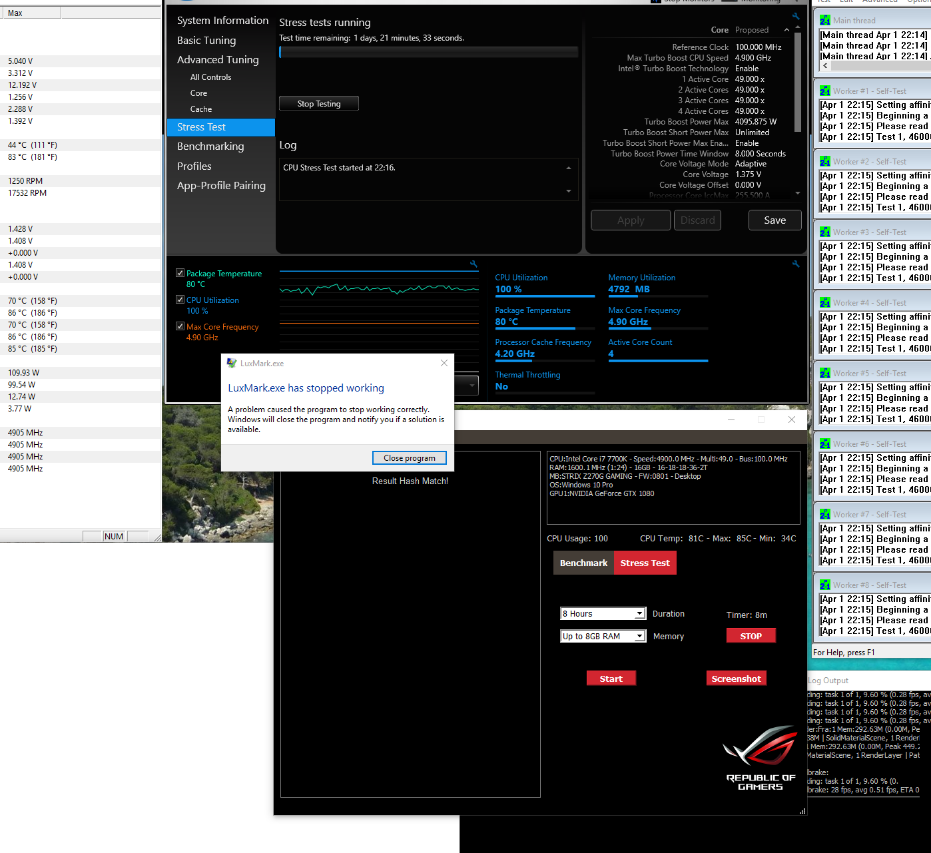Click the red Start button in RealBench
Viewport: 931px width, 853px height.
coord(611,679)
